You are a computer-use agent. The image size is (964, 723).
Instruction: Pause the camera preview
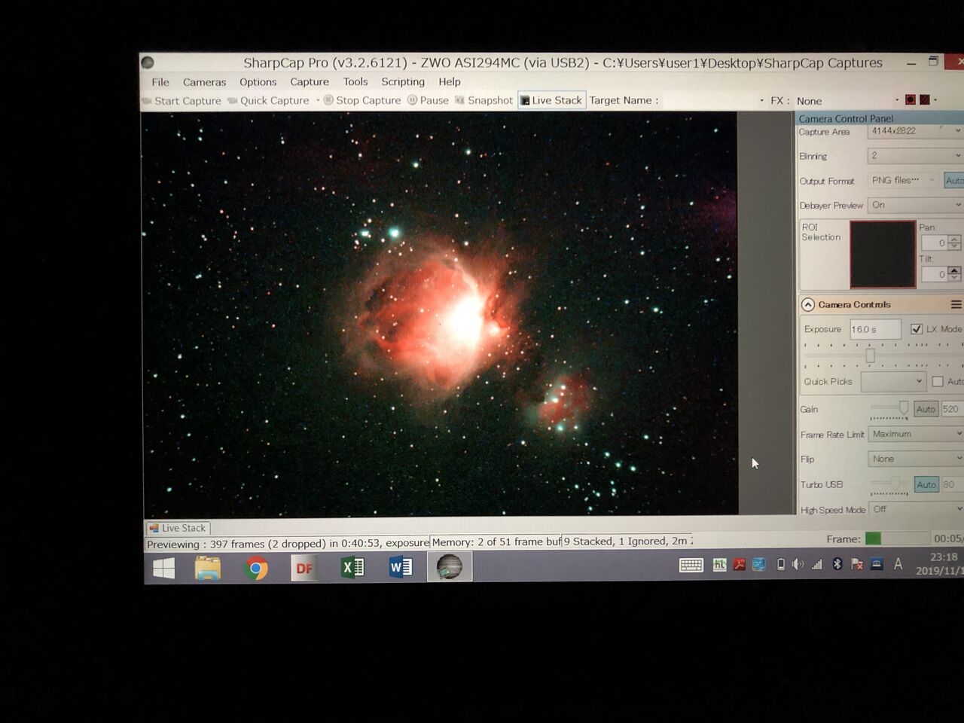tap(428, 100)
